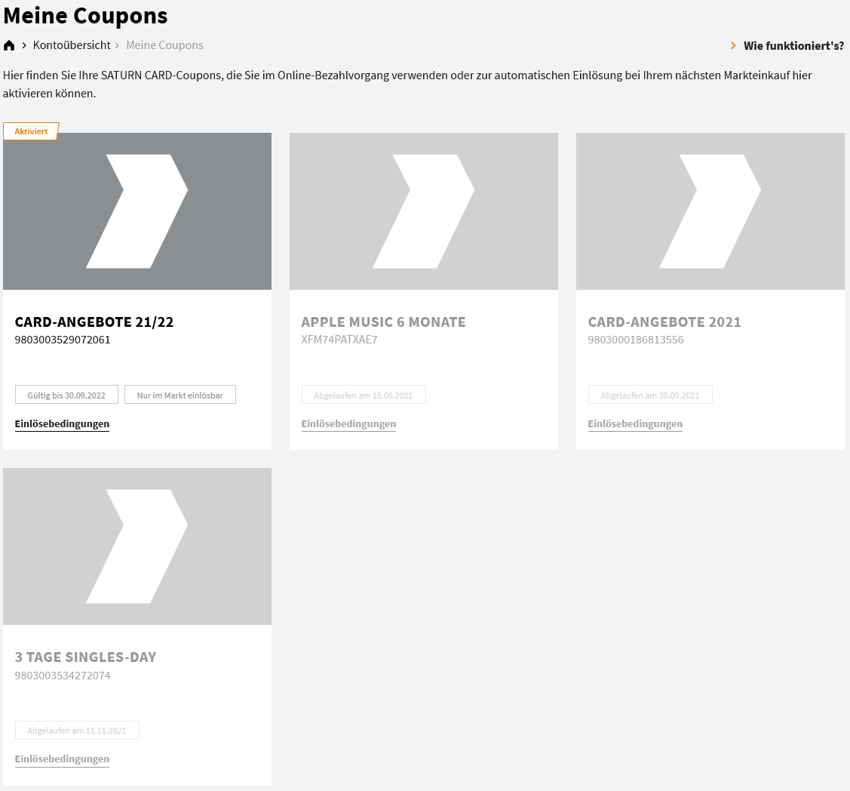This screenshot has height=791, width=850.
Task: Open the Kontoübersicht breadcrumb link
Action: coord(72,45)
